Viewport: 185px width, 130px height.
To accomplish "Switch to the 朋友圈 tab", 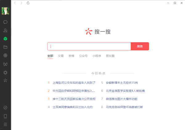I will (x=110, y=56).
